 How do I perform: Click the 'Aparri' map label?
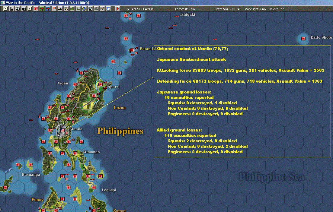pyautogui.click(x=114, y=87)
